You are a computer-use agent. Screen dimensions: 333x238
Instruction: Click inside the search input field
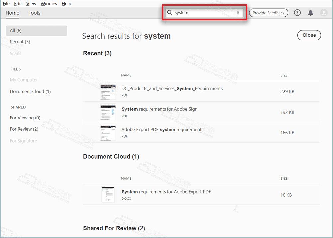pyautogui.click(x=199, y=12)
